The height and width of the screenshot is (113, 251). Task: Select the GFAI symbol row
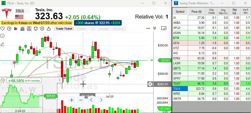tap(211, 43)
